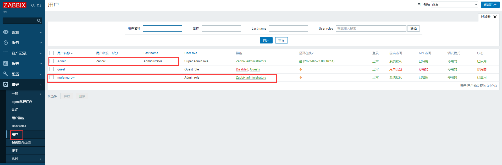
Task: Click the 过滤器 filter tab label
Action: [x=486, y=16]
